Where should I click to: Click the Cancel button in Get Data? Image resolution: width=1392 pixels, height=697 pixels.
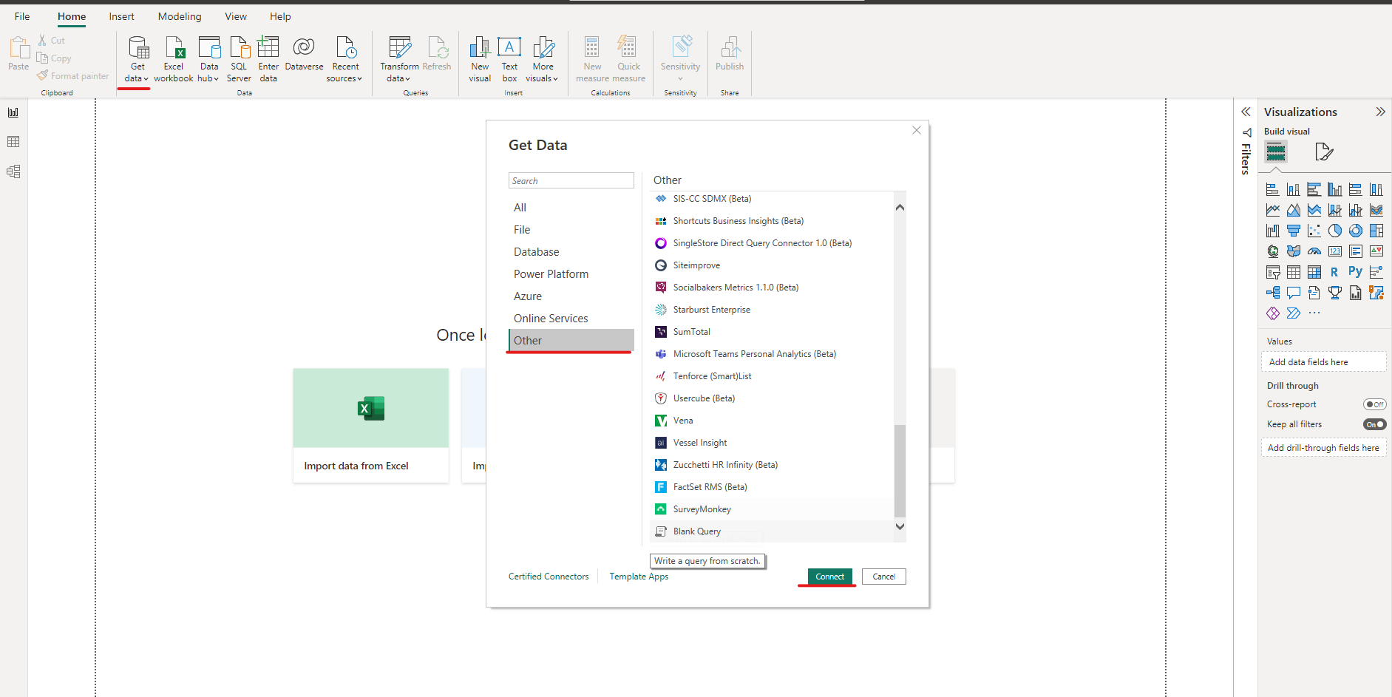point(883,577)
